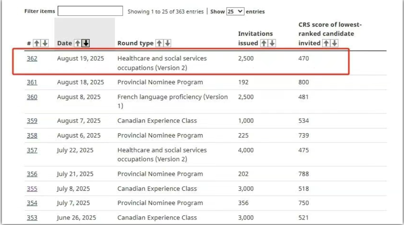Open draw round 353 link
Viewport: 404px width, 225px height.
(x=32, y=218)
